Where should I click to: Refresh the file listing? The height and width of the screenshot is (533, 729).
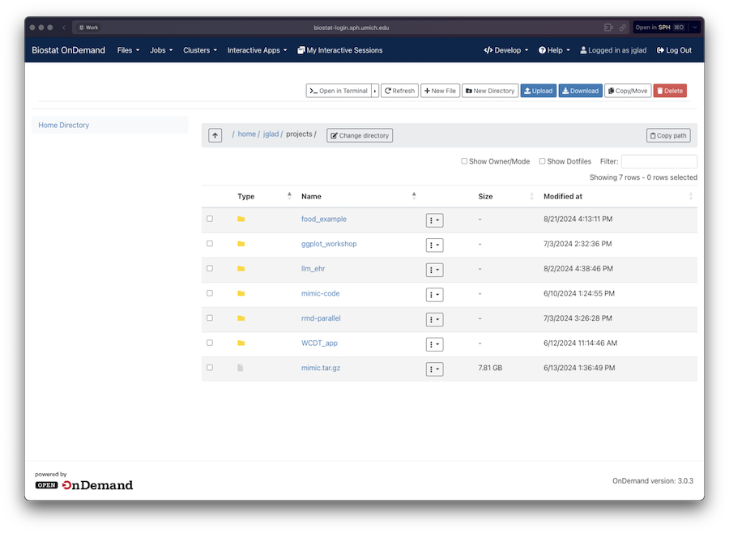click(399, 90)
